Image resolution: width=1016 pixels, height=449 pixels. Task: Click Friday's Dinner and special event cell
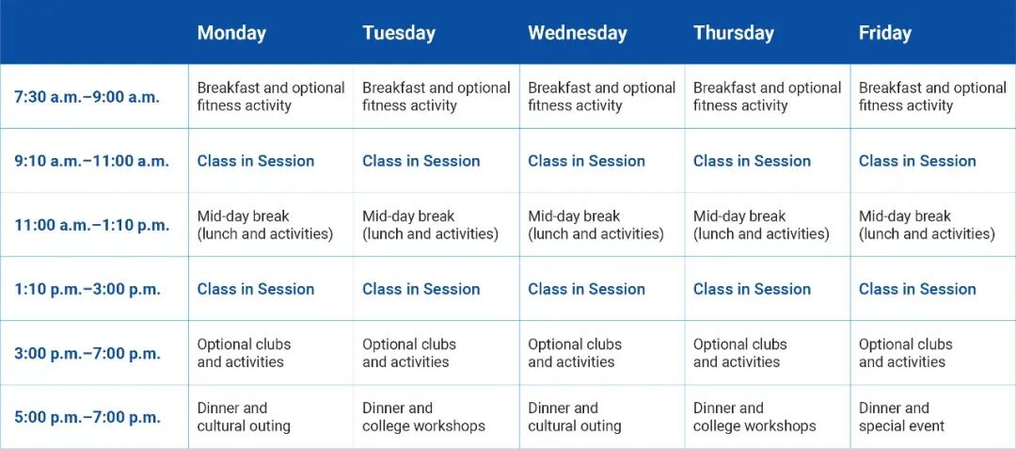coord(900,417)
